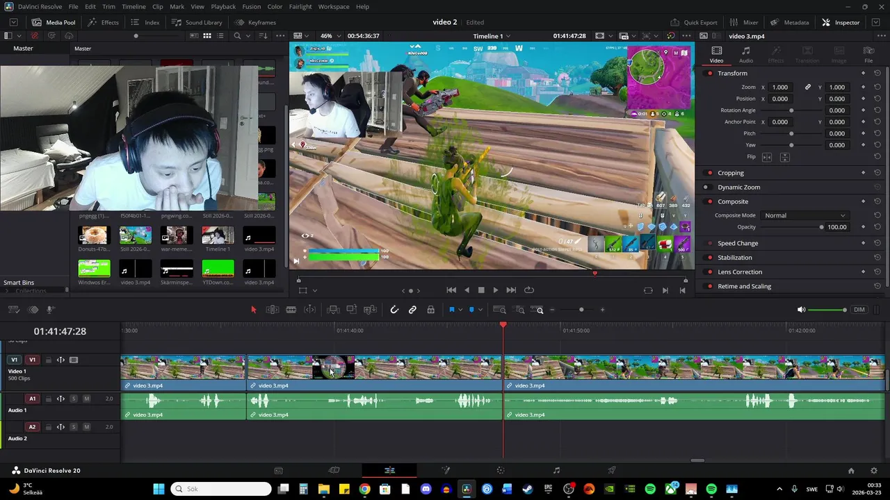Adjust timeline zoom slider handle
Viewport: 890px width, 500px height.
581,310
